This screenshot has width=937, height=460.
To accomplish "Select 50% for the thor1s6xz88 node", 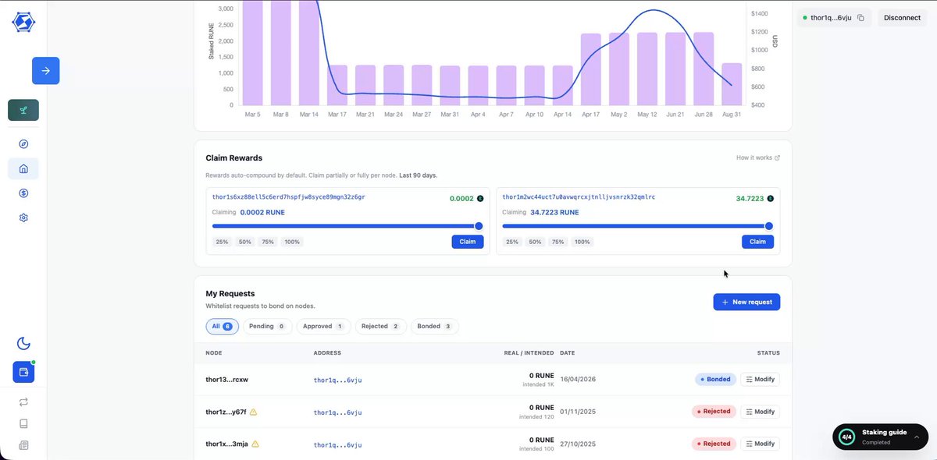I will tap(245, 242).
